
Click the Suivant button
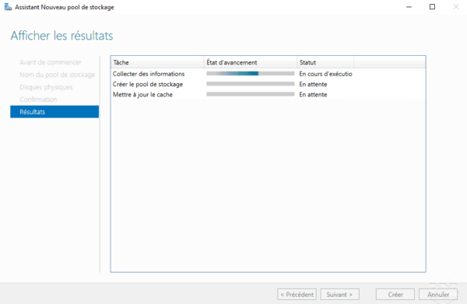339,295
